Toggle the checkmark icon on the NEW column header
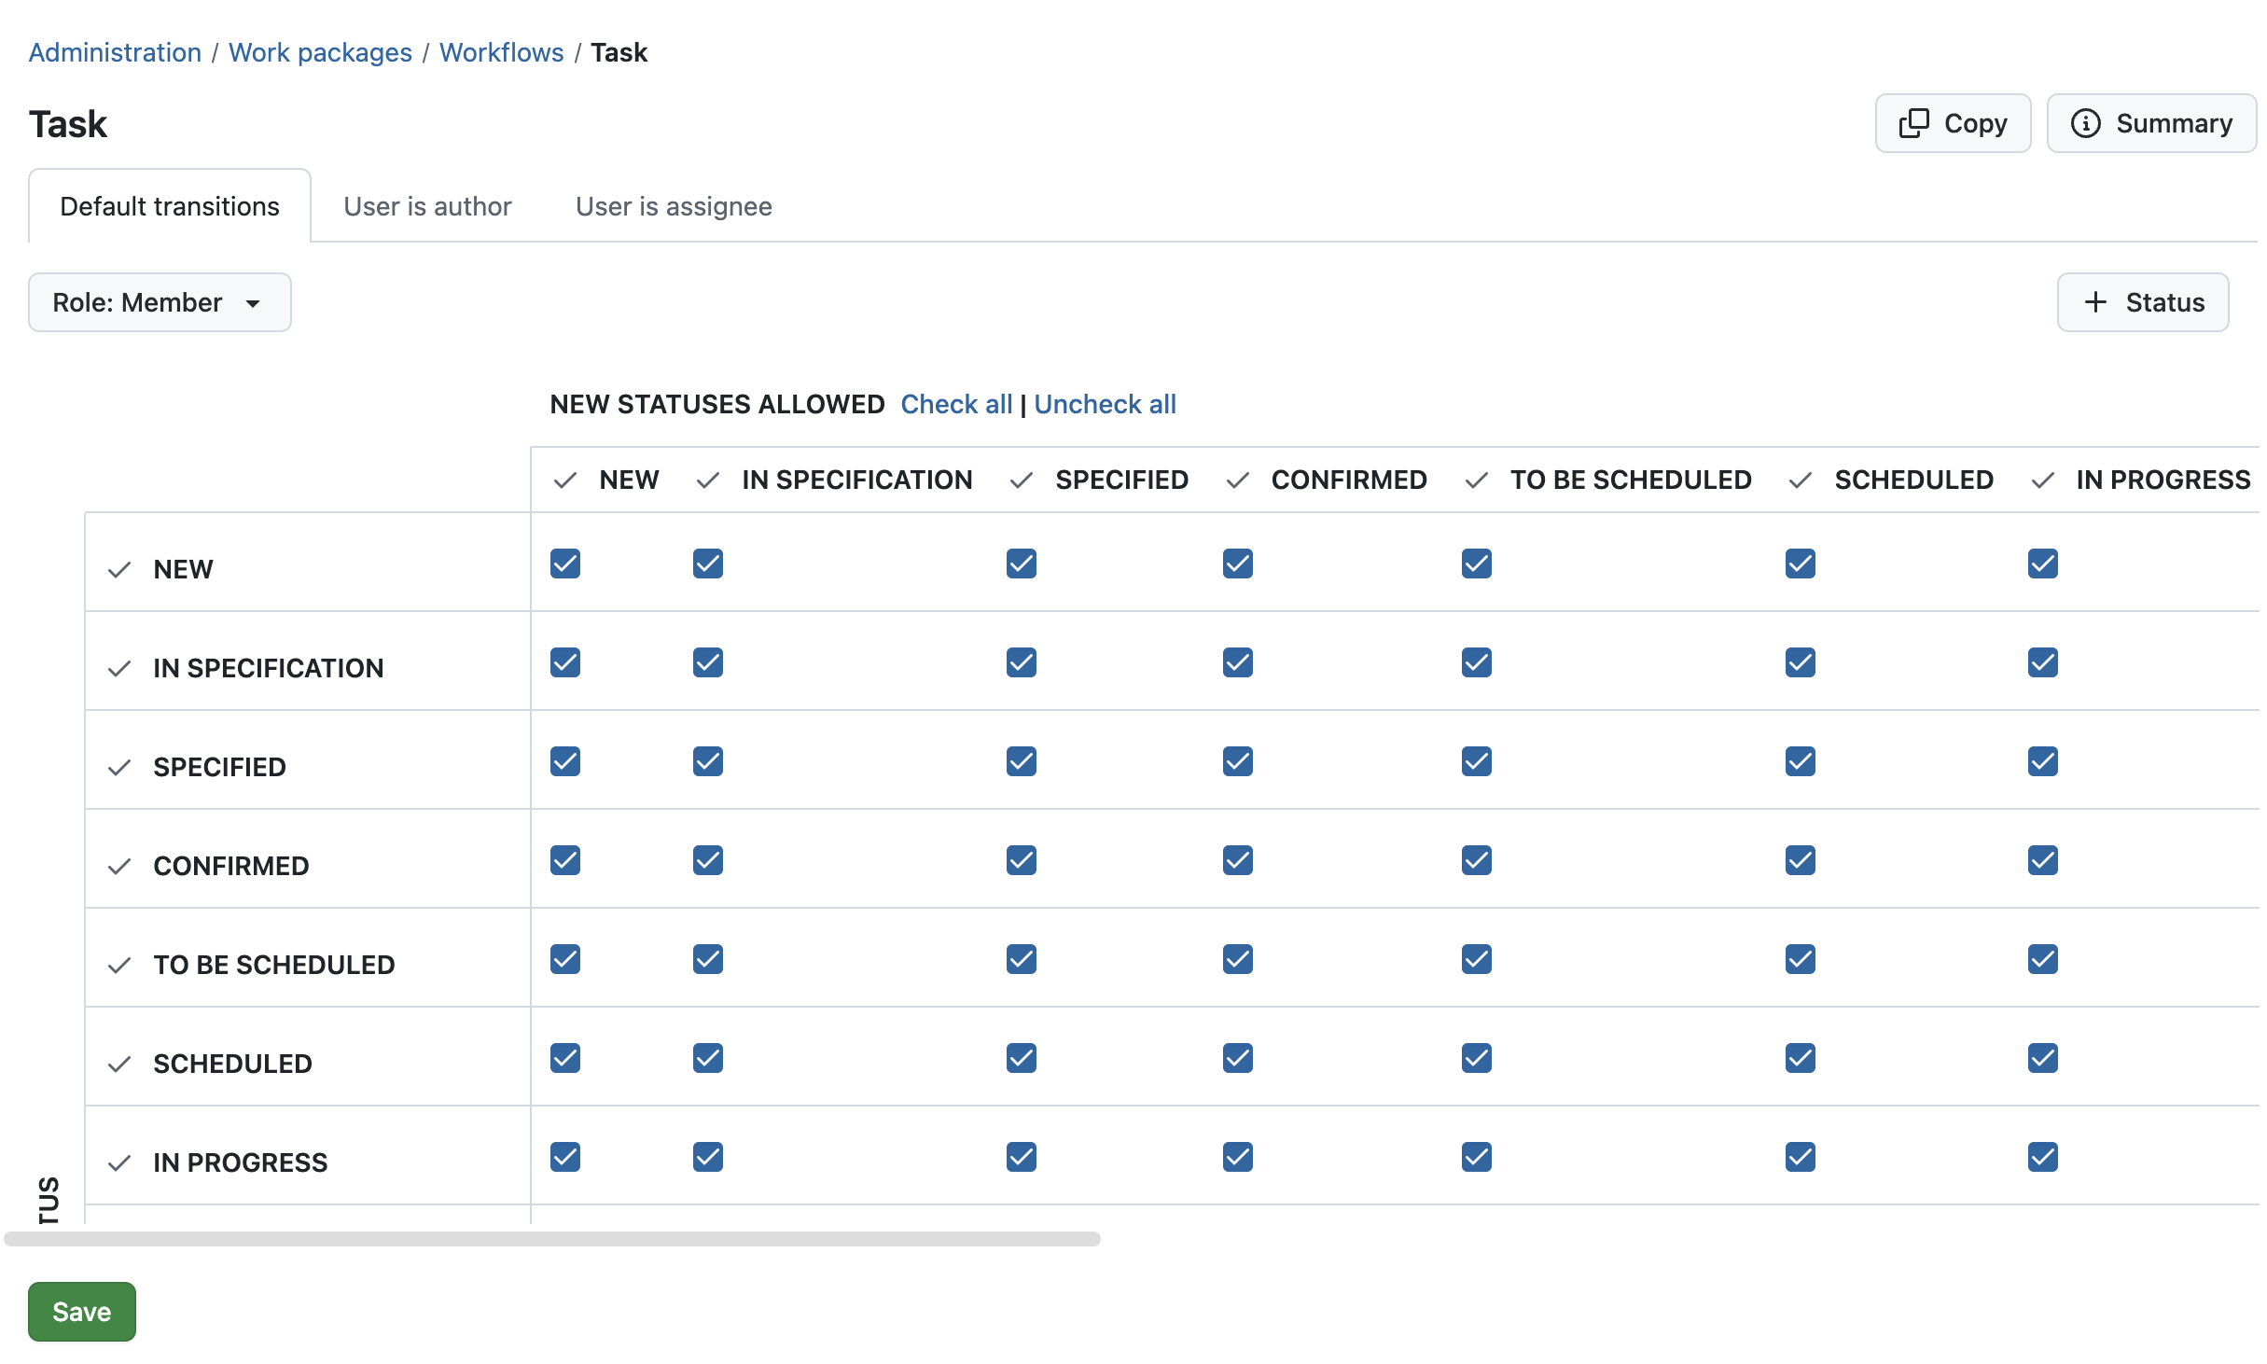The image size is (2267, 1364). [x=565, y=480]
